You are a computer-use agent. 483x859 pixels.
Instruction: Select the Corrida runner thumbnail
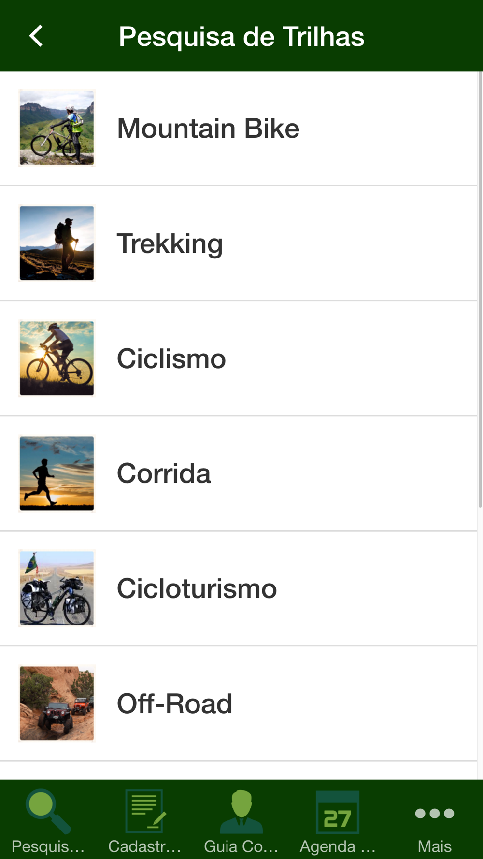coord(57,473)
